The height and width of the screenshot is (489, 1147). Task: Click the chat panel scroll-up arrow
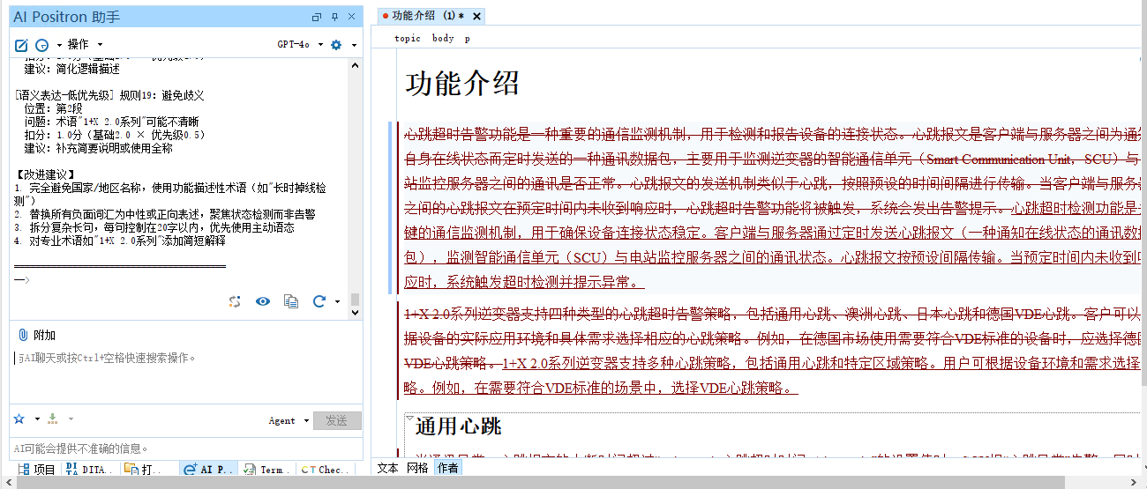pos(356,64)
